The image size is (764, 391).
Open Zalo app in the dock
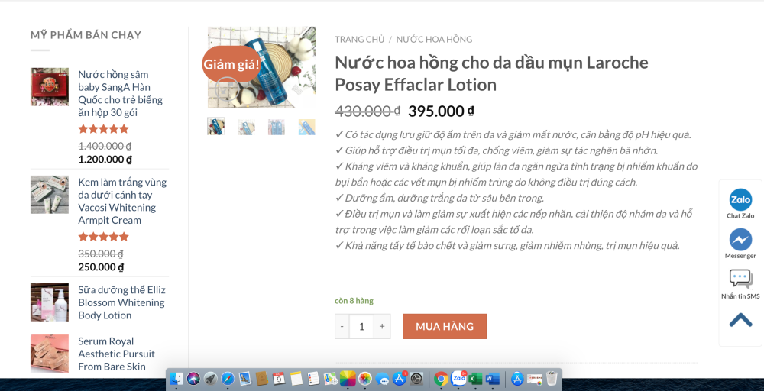tap(458, 378)
